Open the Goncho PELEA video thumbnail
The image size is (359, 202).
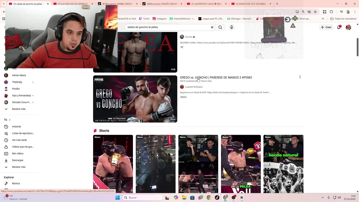click(147, 52)
